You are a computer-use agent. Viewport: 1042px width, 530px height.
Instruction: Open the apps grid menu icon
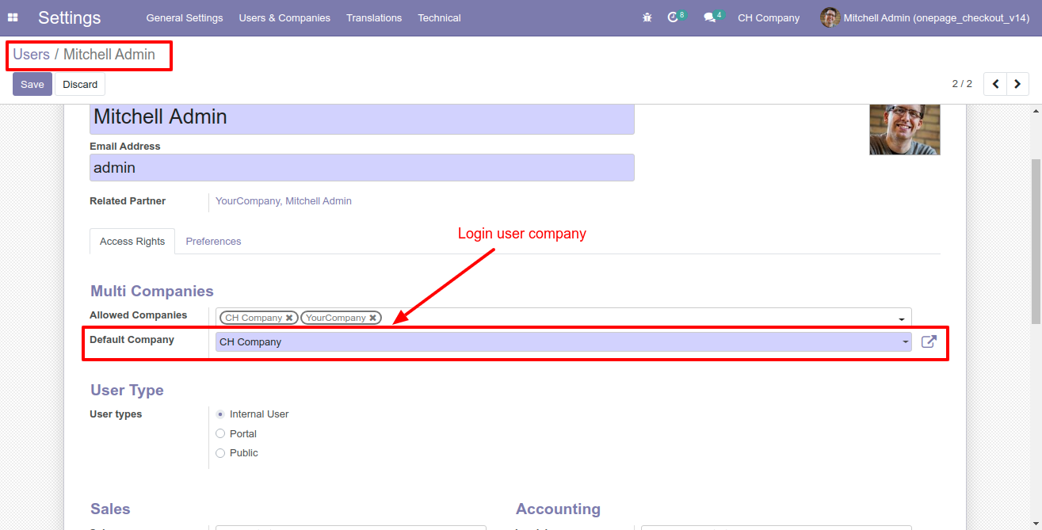[13, 17]
